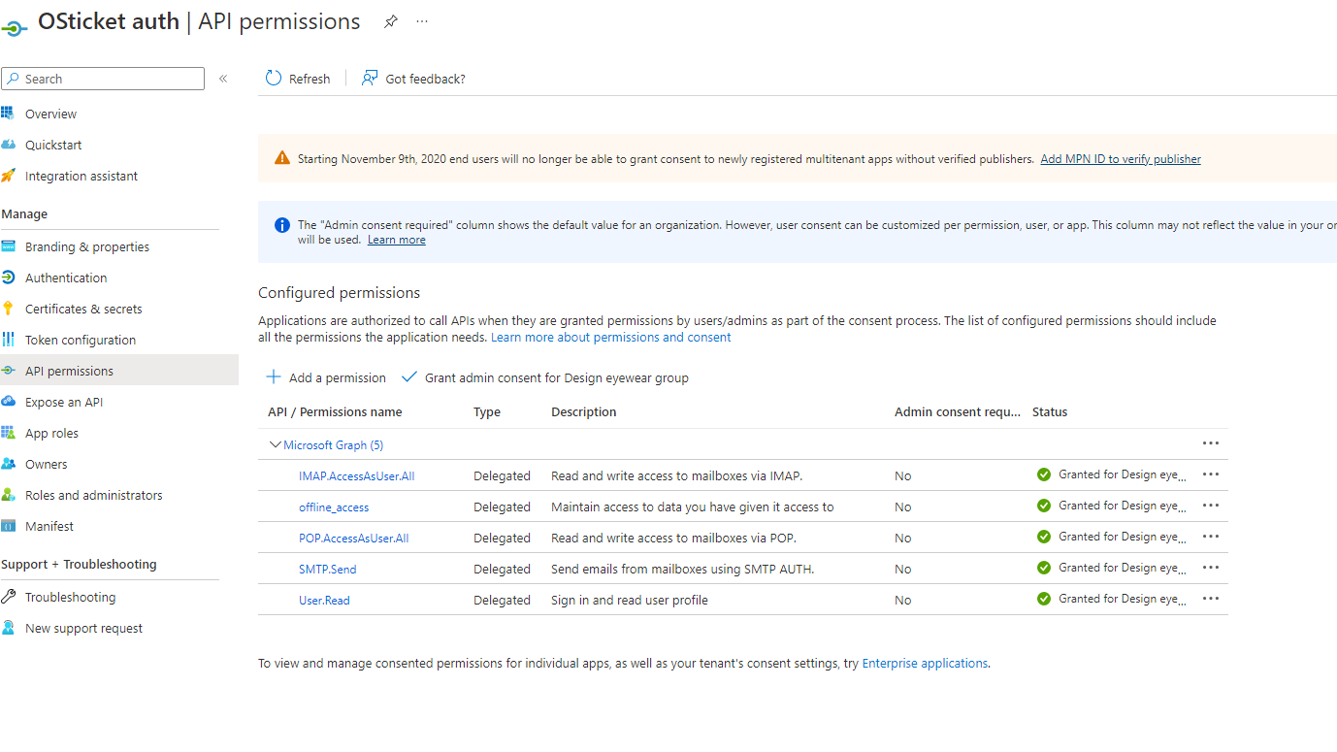Click the Authentication icon in the sidebar
The width and height of the screenshot is (1337, 752).
(8, 278)
